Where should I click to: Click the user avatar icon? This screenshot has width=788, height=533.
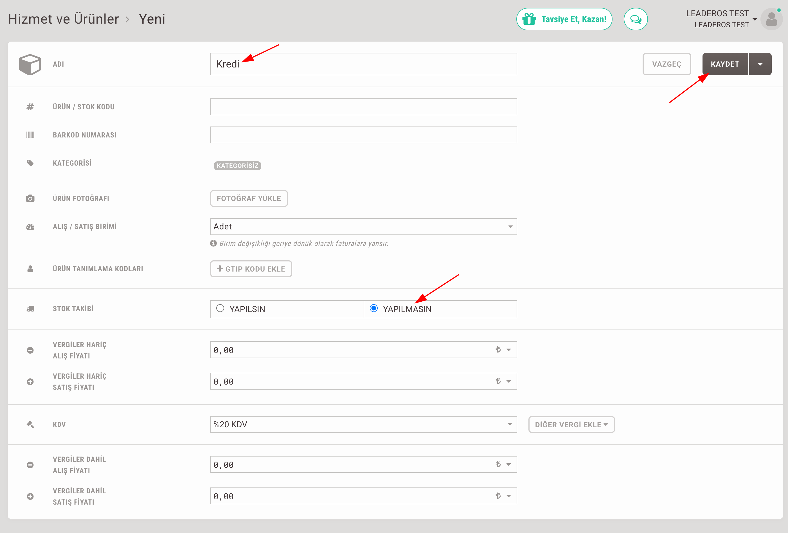[771, 19]
